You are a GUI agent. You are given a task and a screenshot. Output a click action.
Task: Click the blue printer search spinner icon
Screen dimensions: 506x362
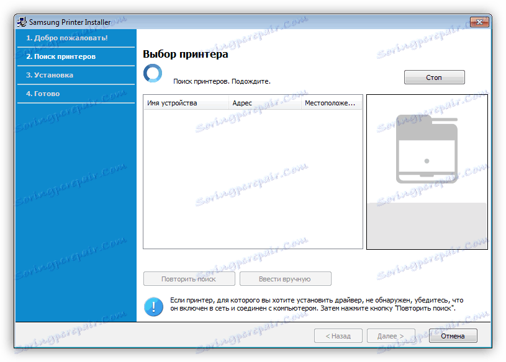coord(153,73)
